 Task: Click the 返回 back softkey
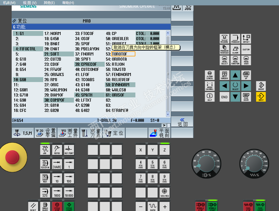pyautogui.click(x=182, y=122)
